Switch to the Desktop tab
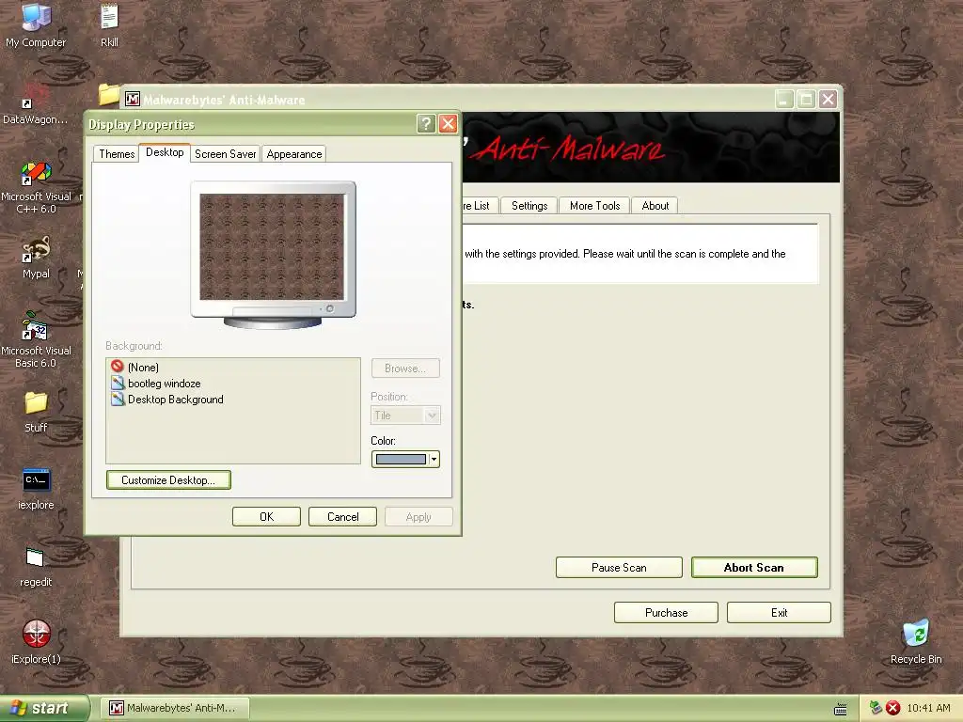This screenshot has height=722, width=963. click(x=165, y=152)
